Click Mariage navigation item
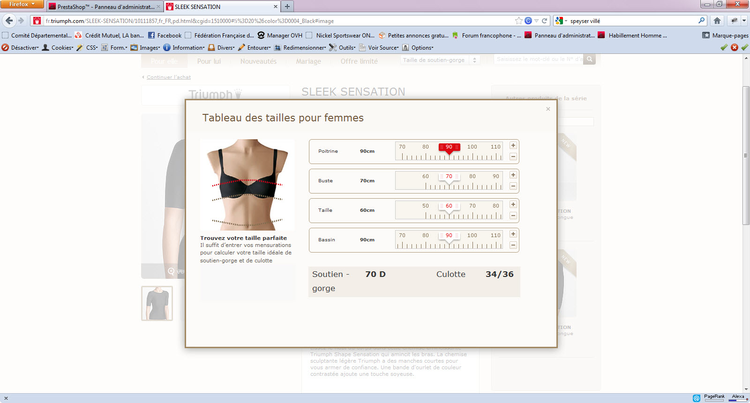The image size is (750, 403). coord(308,61)
